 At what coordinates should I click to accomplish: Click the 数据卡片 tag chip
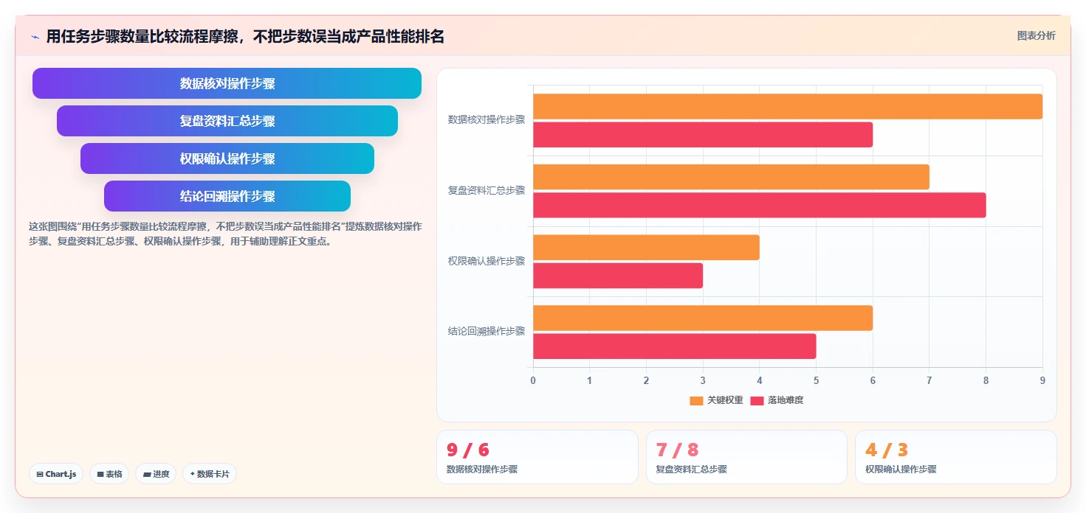210,474
